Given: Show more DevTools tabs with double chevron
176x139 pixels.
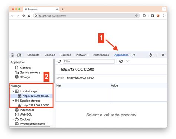Looking at the screenshot, I should tap(134, 55).
